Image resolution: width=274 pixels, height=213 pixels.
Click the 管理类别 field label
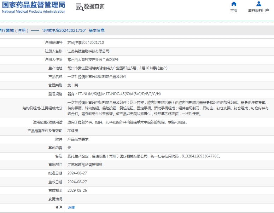point(55,85)
